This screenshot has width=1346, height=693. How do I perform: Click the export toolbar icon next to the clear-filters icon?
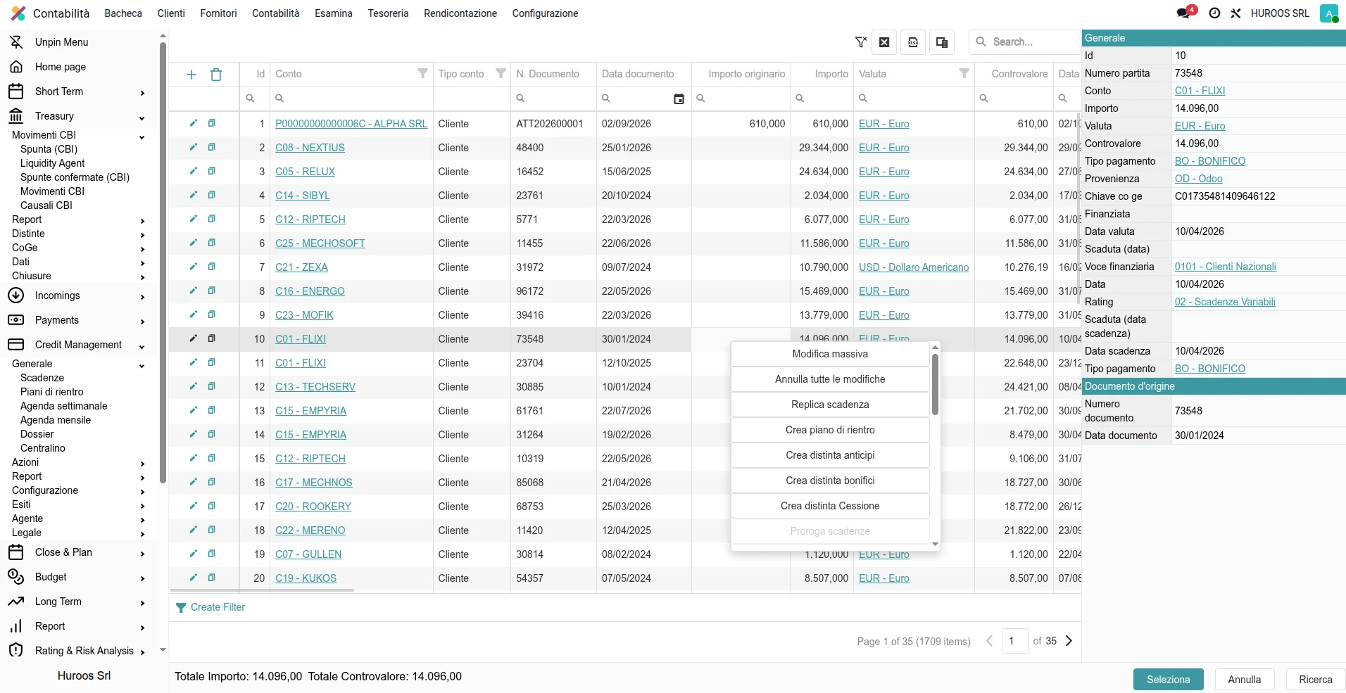[x=913, y=42]
